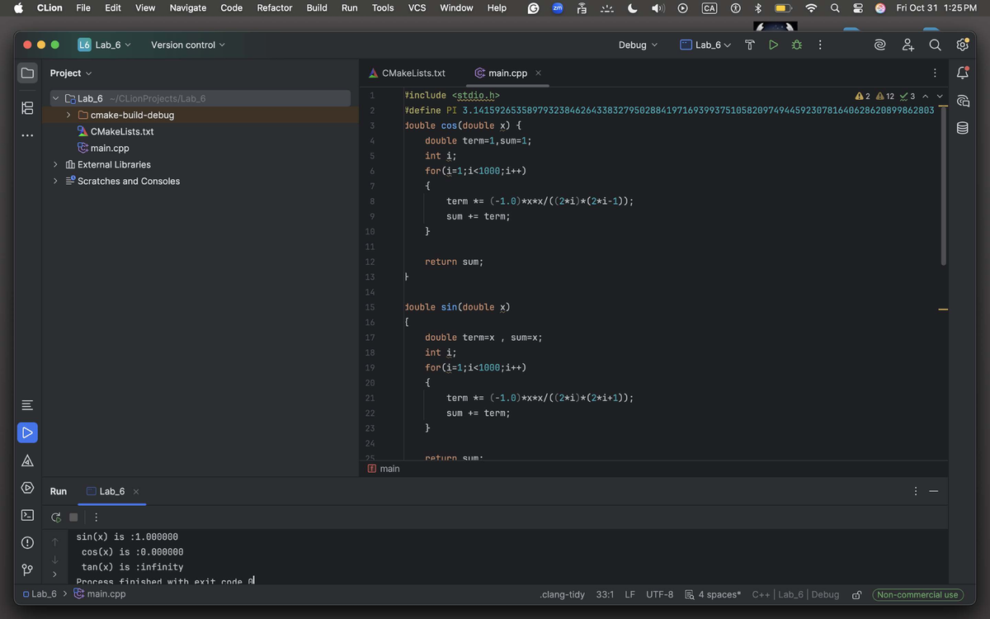Expand the External Libraries tree node
Viewport: 990px width, 619px height.
[x=54, y=164]
